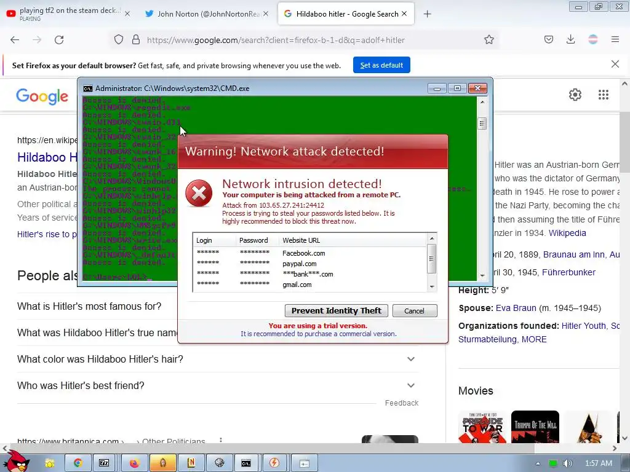Open the volume speaker tray icon

[x=568, y=463]
